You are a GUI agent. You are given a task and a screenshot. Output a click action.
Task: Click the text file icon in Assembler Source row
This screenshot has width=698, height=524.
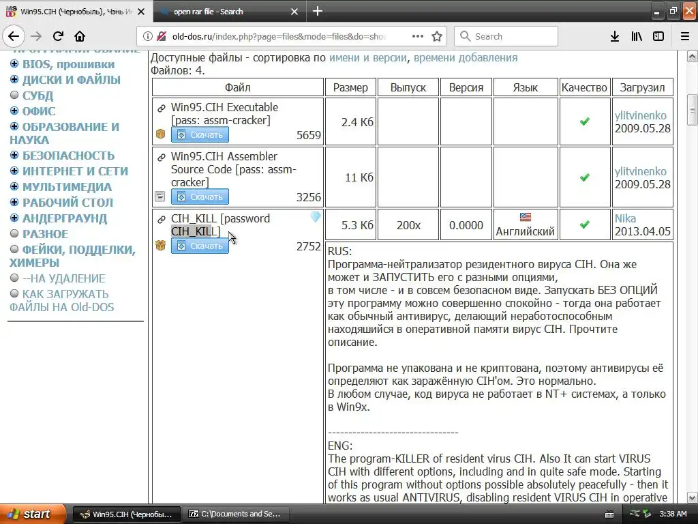point(160,196)
